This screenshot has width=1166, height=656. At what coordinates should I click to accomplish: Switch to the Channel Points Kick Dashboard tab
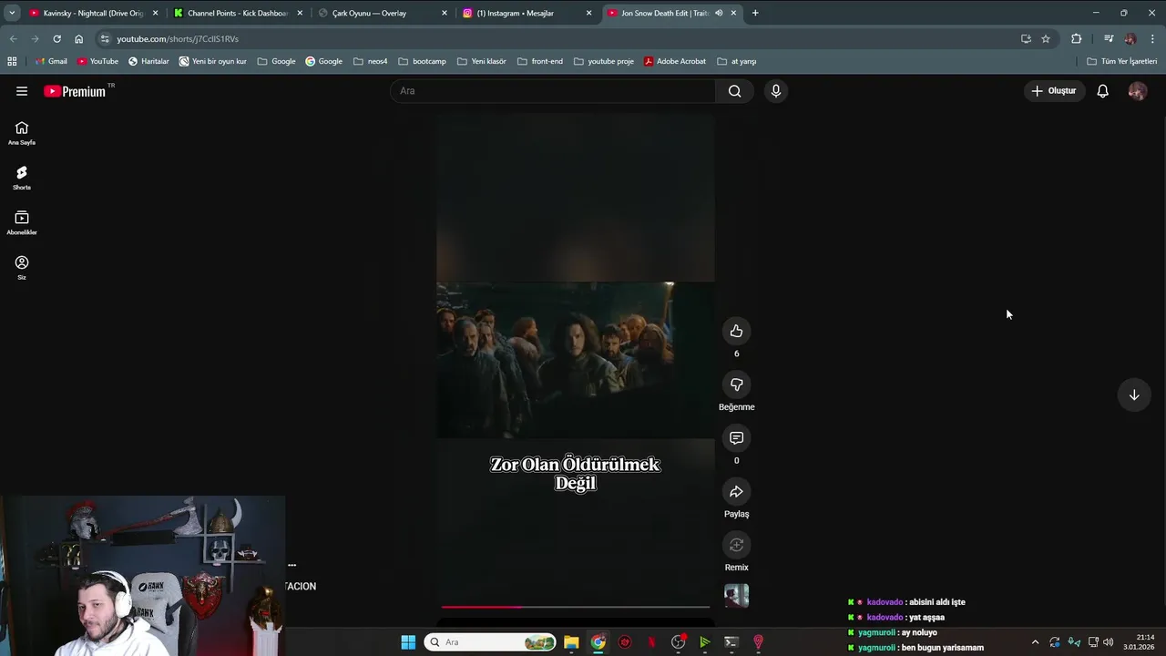pos(237,13)
